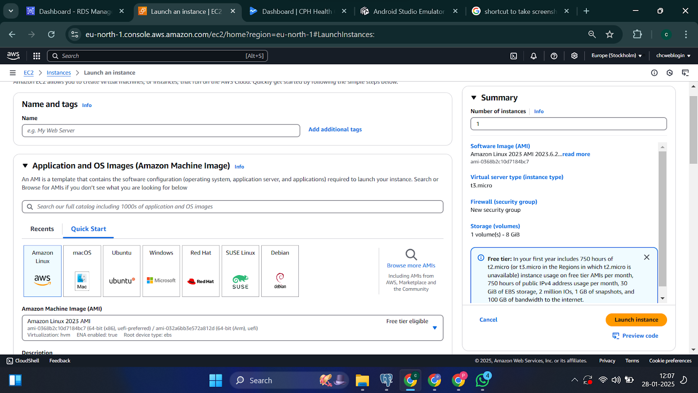Select the macOS AMI tile

(82, 271)
